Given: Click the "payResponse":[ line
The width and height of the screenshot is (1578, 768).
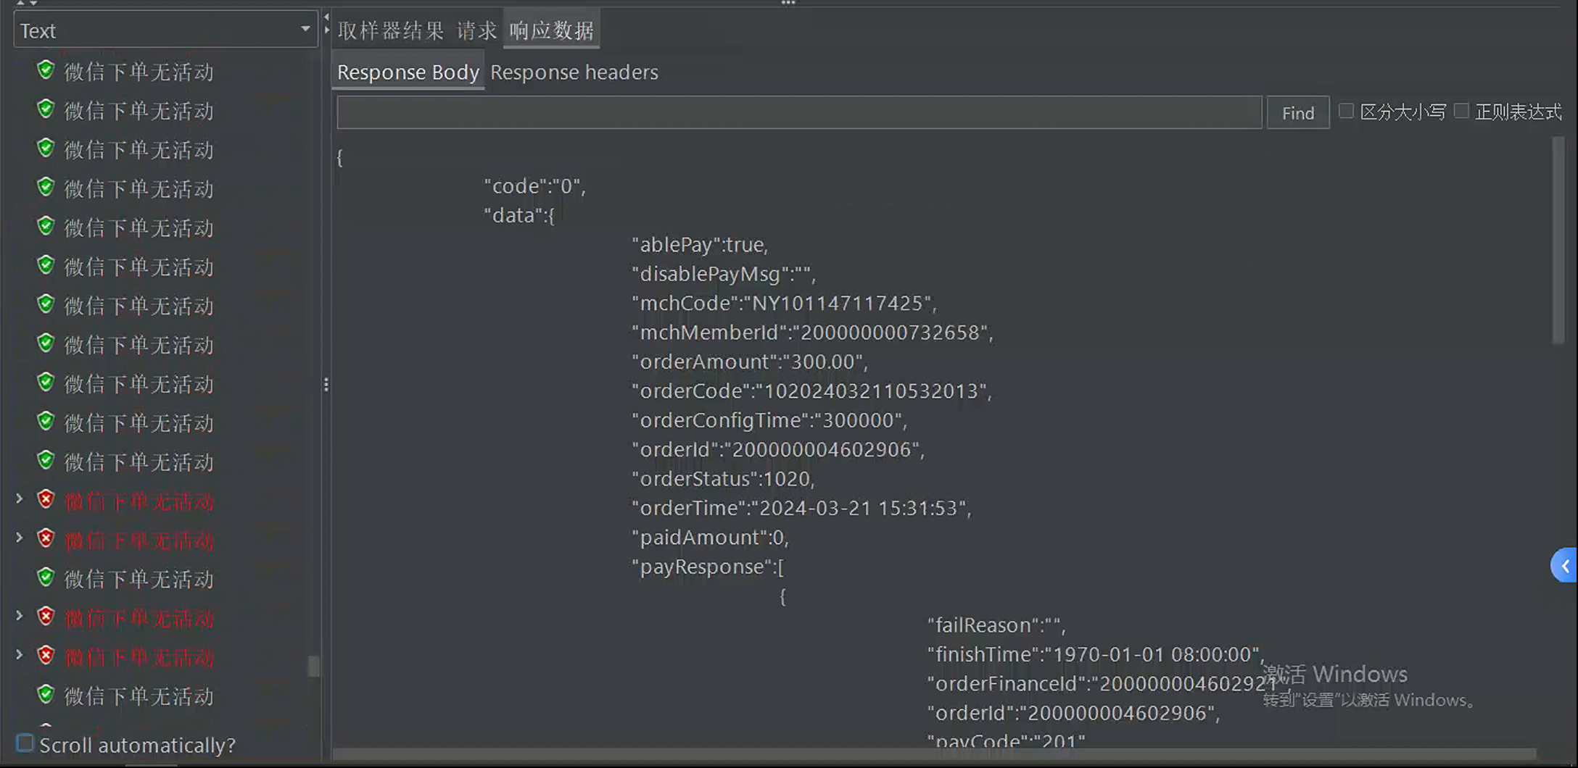Looking at the screenshot, I should pos(708,567).
